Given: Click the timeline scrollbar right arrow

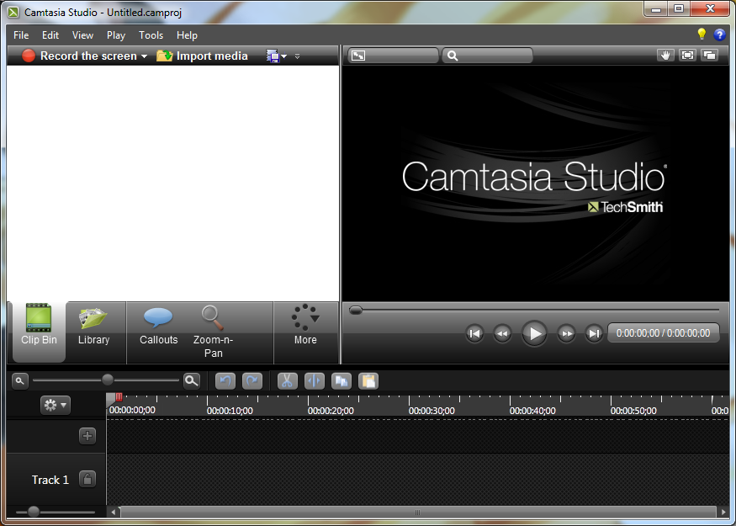Looking at the screenshot, I should tap(723, 512).
